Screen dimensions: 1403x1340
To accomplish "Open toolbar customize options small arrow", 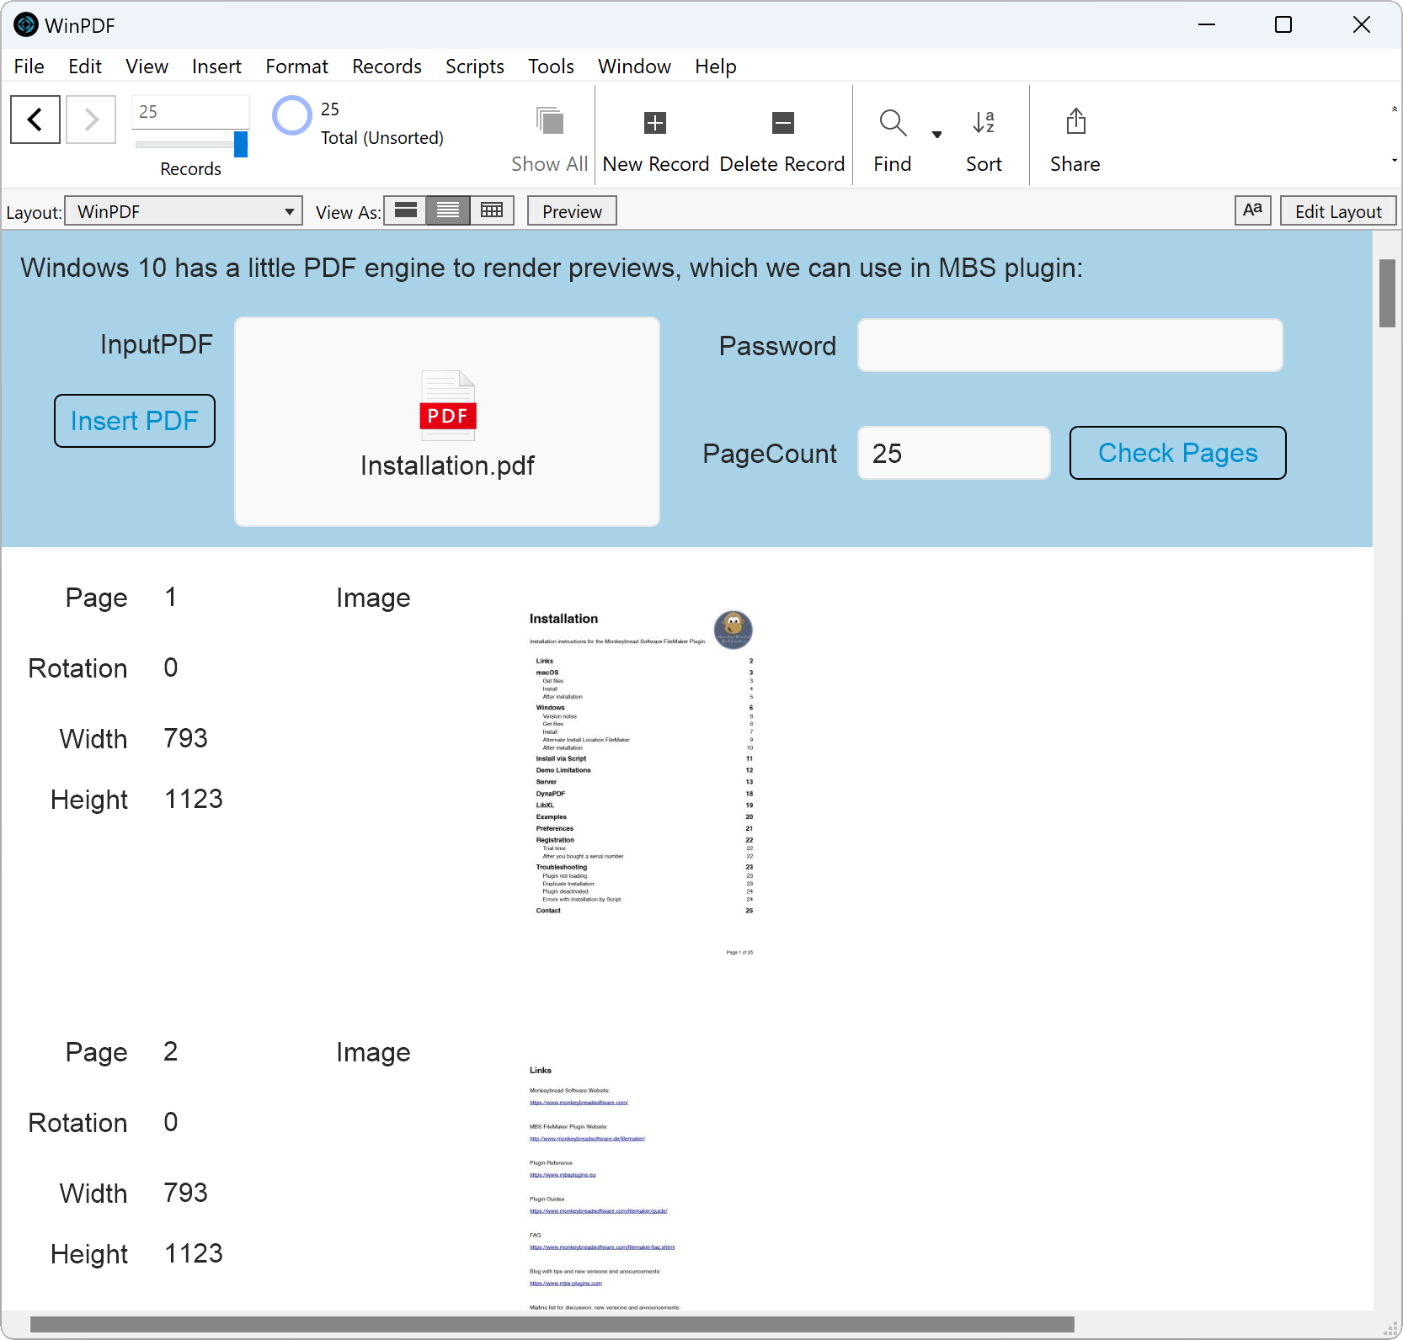I will (x=1395, y=160).
